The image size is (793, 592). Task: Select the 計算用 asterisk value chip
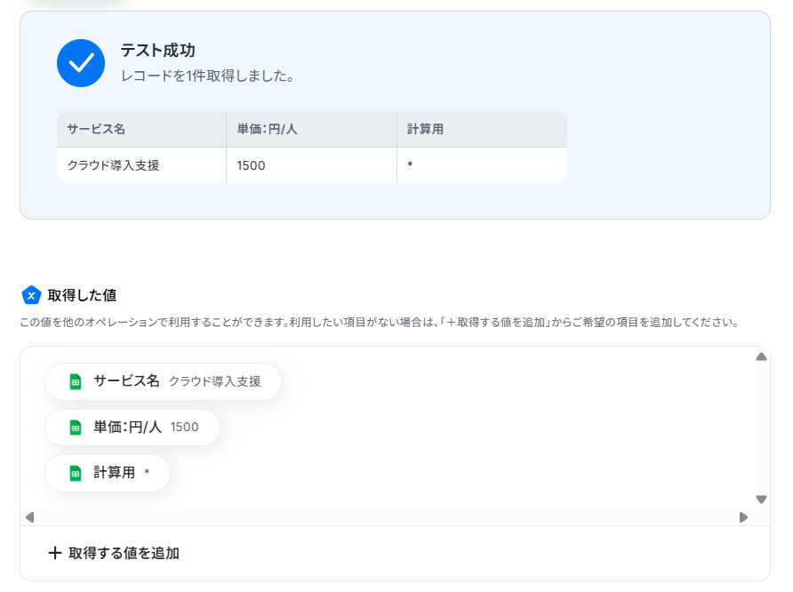tap(108, 473)
